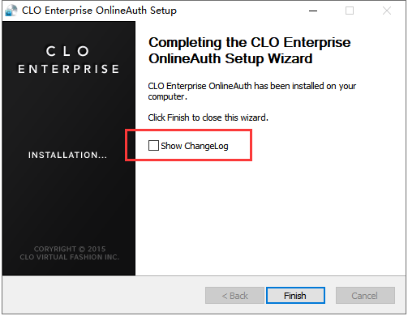Tick the Show ChangeLog checkbox
408x316 pixels.
(153, 145)
